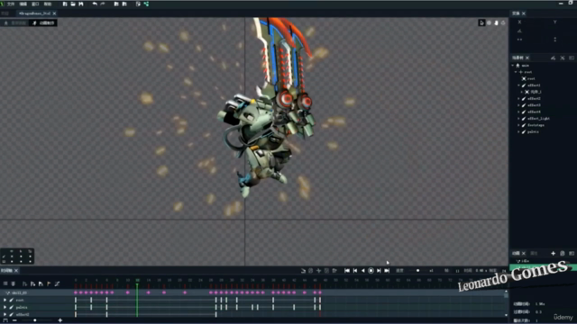
Task: Jump to the last frame of the animation
Action: coord(387,271)
